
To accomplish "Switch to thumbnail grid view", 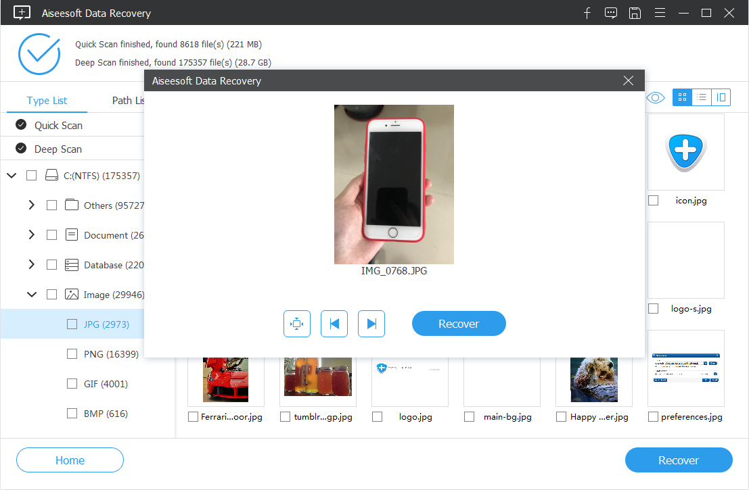I will [x=682, y=97].
